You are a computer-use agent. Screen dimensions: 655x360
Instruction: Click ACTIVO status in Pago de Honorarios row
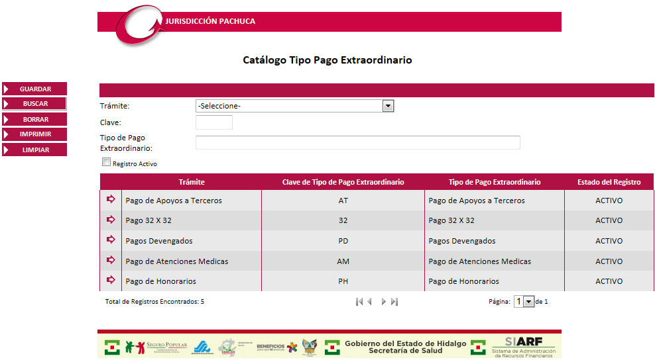tap(609, 281)
